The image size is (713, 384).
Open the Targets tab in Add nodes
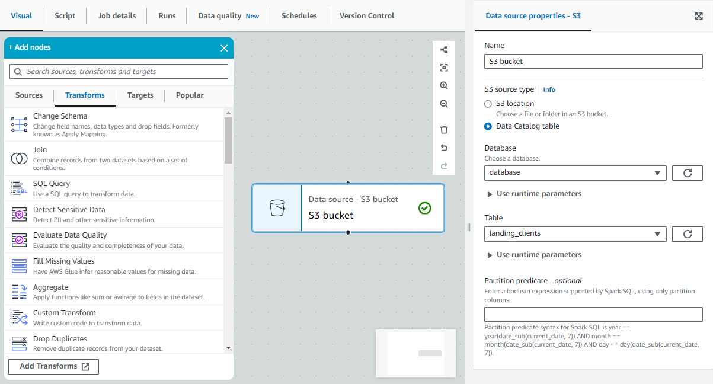140,95
